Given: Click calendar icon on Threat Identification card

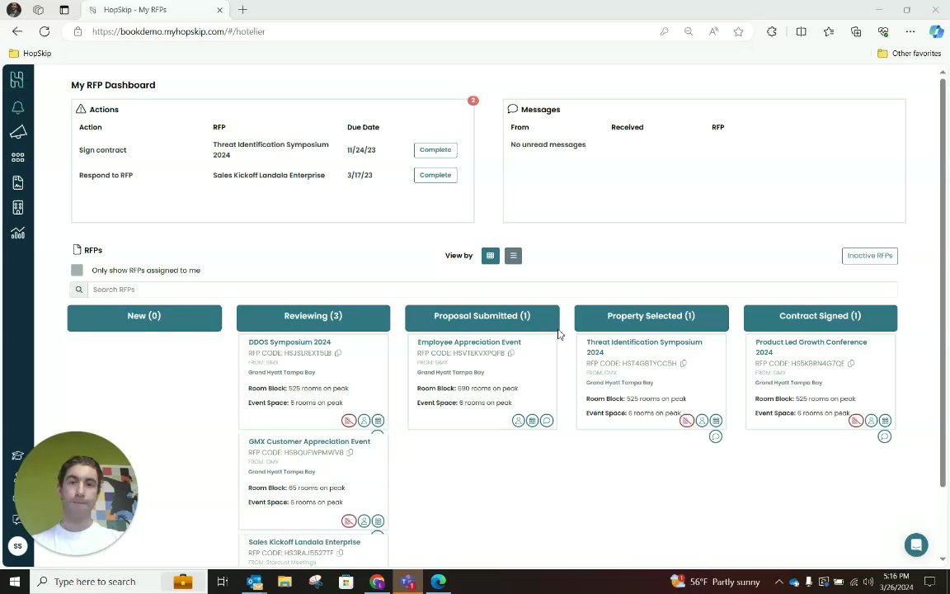Looking at the screenshot, I should coord(716,420).
